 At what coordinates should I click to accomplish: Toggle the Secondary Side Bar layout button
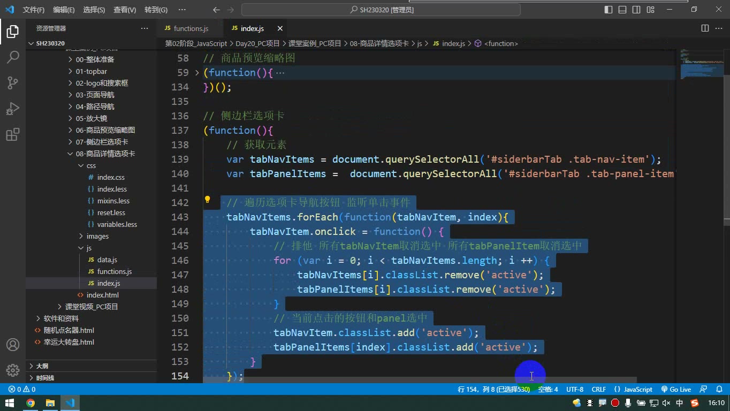coord(636,10)
